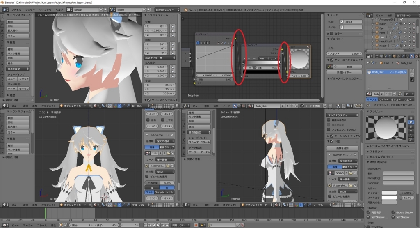The width and height of the screenshot is (420, 228).
Task: Click the 画像を追加 button
Action: pos(342,148)
